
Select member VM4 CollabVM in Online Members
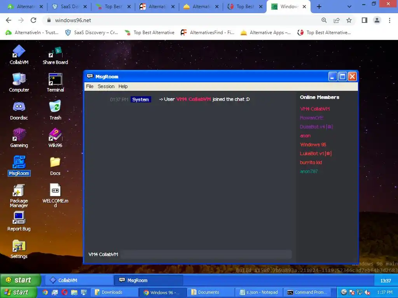click(315, 109)
